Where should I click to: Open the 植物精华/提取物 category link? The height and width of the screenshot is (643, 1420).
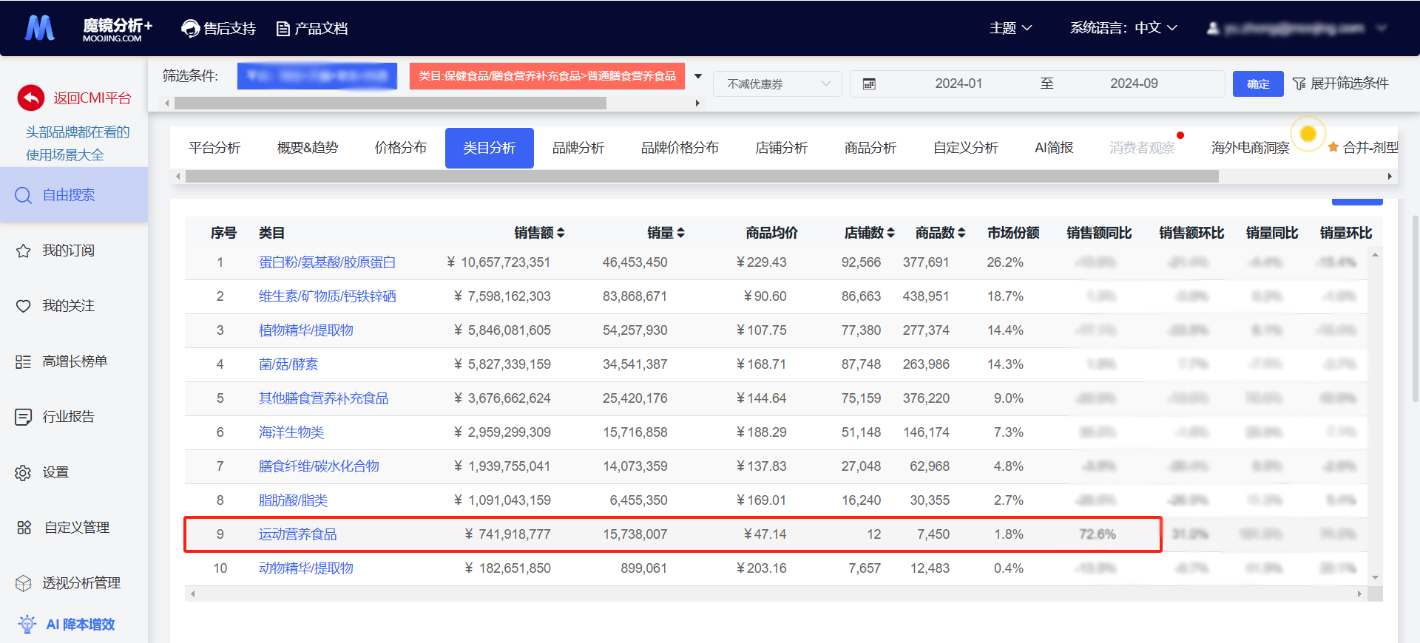point(305,330)
